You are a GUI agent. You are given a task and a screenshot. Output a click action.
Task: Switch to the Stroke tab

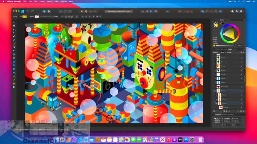point(217,20)
